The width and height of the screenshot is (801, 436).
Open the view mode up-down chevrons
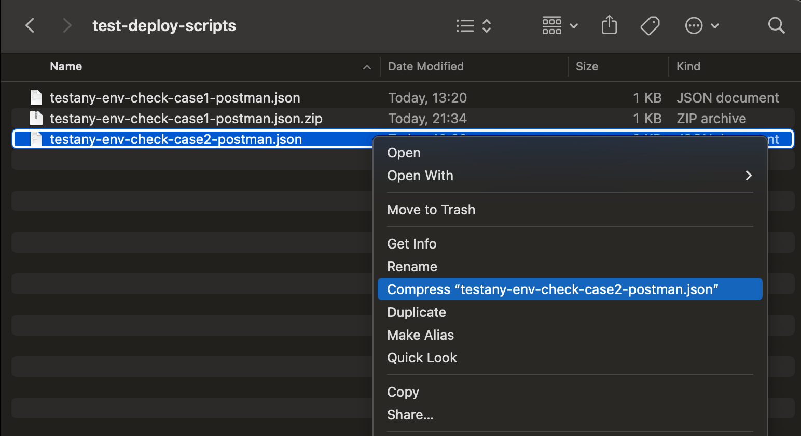pos(487,25)
